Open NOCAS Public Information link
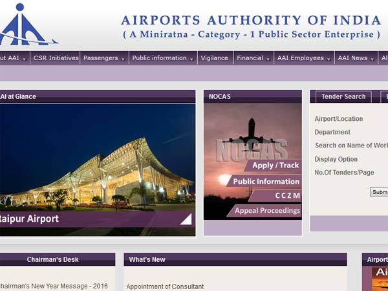Screen dimensions: 388x291 pyautogui.click(x=264, y=181)
